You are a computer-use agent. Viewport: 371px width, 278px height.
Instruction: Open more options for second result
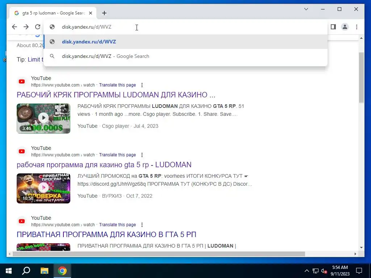pos(142,155)
